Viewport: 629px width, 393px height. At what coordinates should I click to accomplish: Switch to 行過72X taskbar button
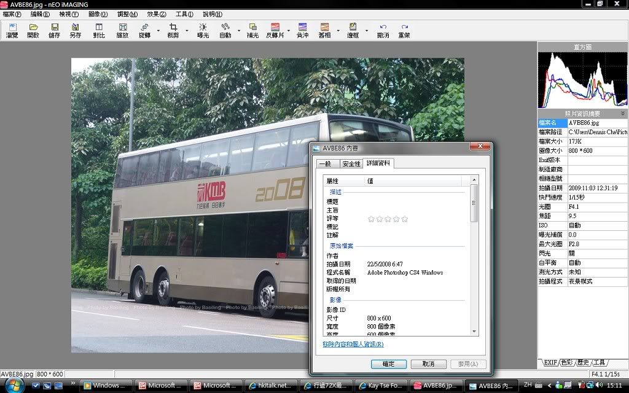(x=326, y=386)
